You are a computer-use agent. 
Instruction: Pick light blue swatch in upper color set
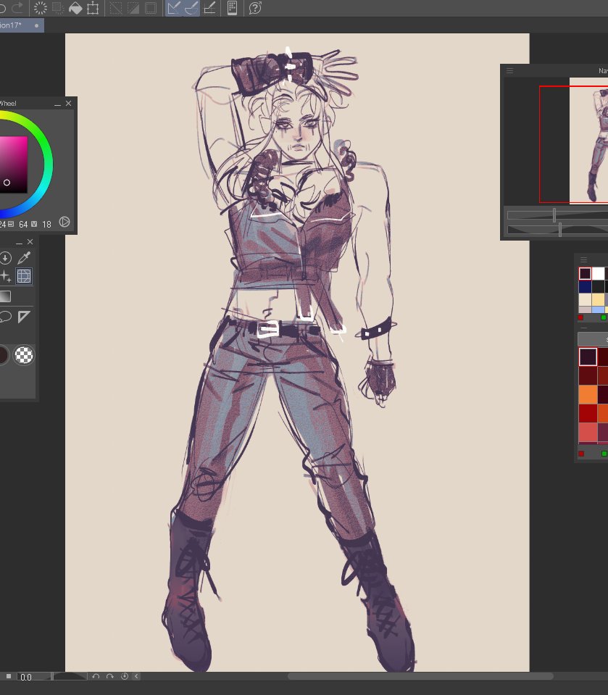[599, 309]
